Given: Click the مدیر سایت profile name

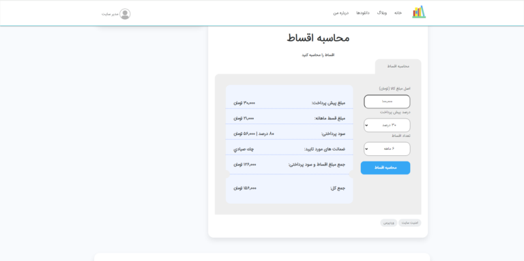Looking at the screenshot, I should [110, 14].
